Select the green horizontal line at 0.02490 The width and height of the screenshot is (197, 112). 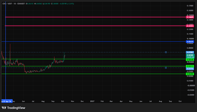point(94,74)
